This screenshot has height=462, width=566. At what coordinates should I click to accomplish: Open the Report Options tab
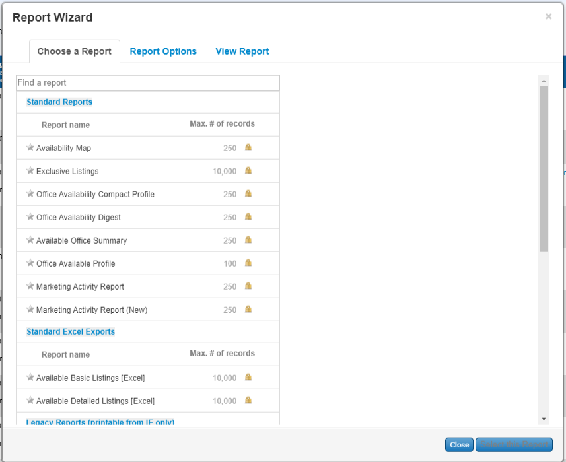point(163,51)
